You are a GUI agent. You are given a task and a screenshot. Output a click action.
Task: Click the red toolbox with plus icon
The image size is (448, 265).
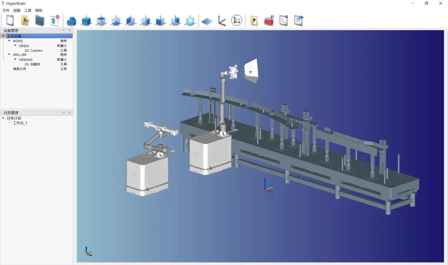[x=269, y=20]
